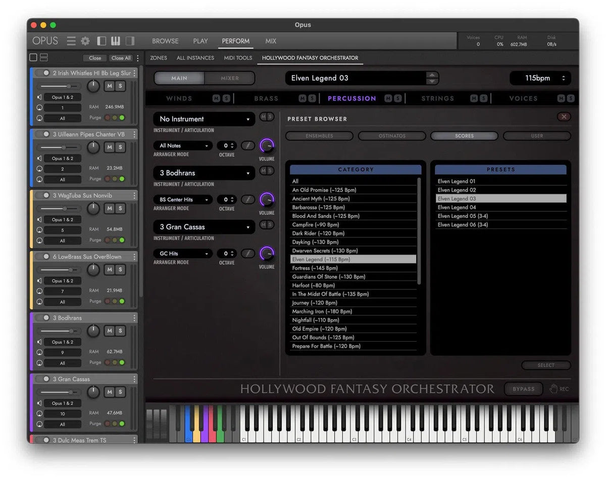Open the All Notes arranger dropdown
The image size is (606, 479).
point(182,145)
